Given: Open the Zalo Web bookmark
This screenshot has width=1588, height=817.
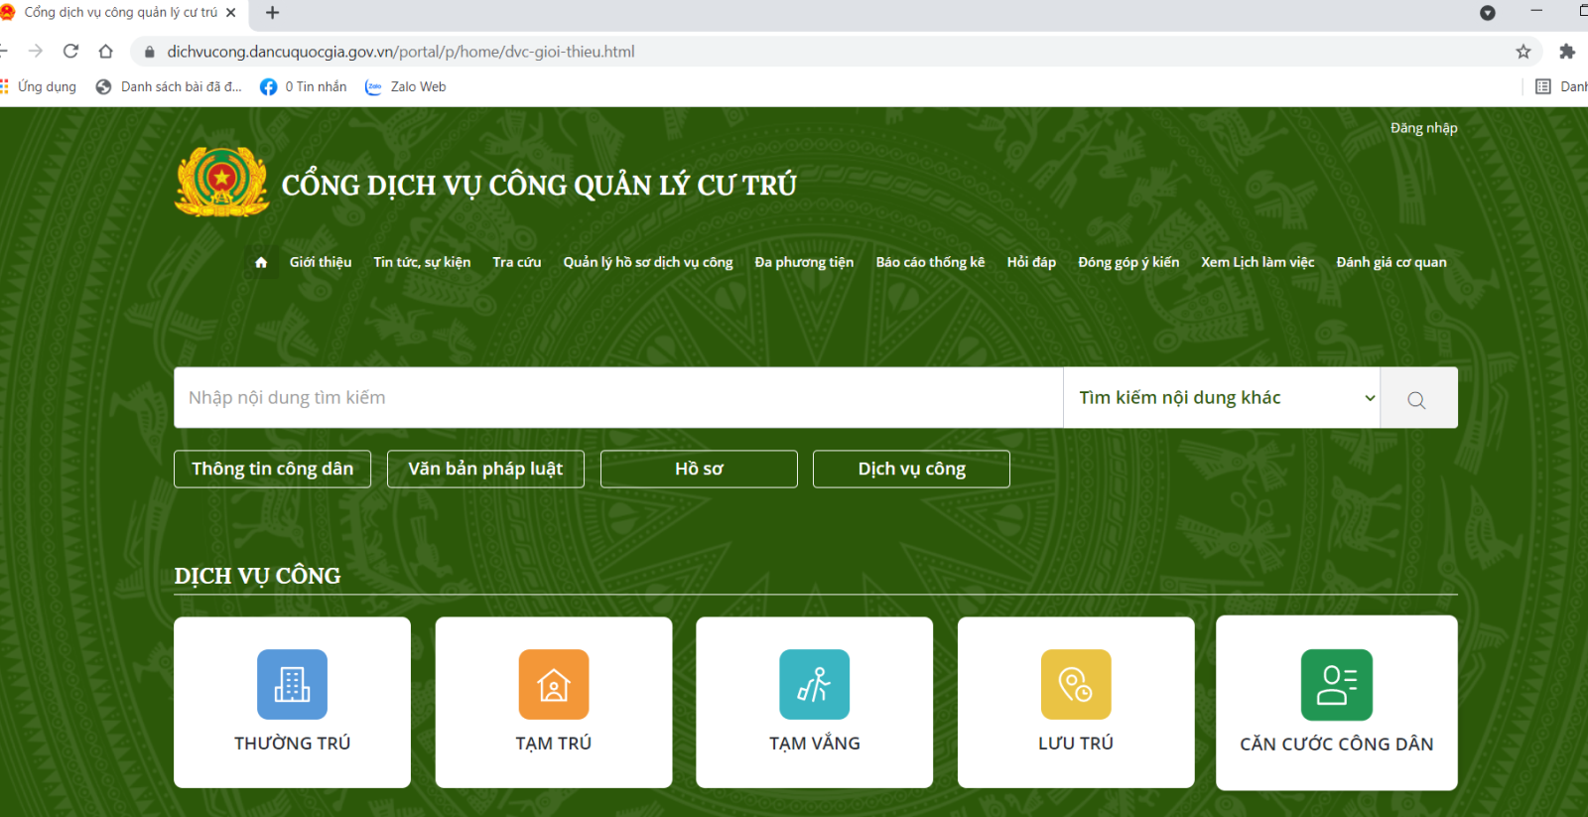Looking at the screenshot, I should (x=407, y=87).
